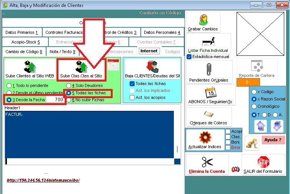Screen dimensions: 290x194
Task: Click SALIR del Formulario stop button
Action: point(263,165)
